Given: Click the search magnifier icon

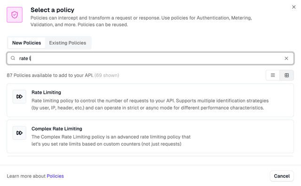Looking at the screenshot, I should pos(13,58).
